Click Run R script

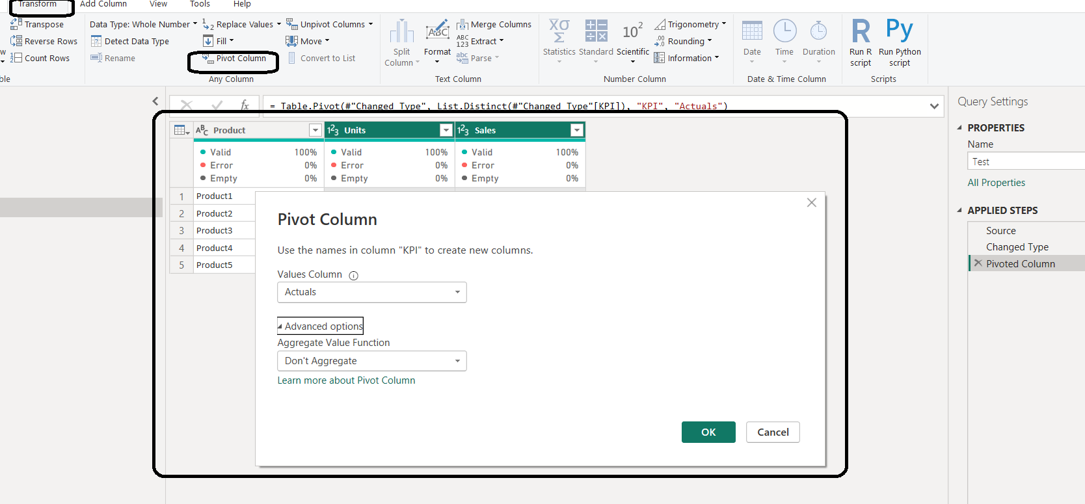(x=861, y=43)
